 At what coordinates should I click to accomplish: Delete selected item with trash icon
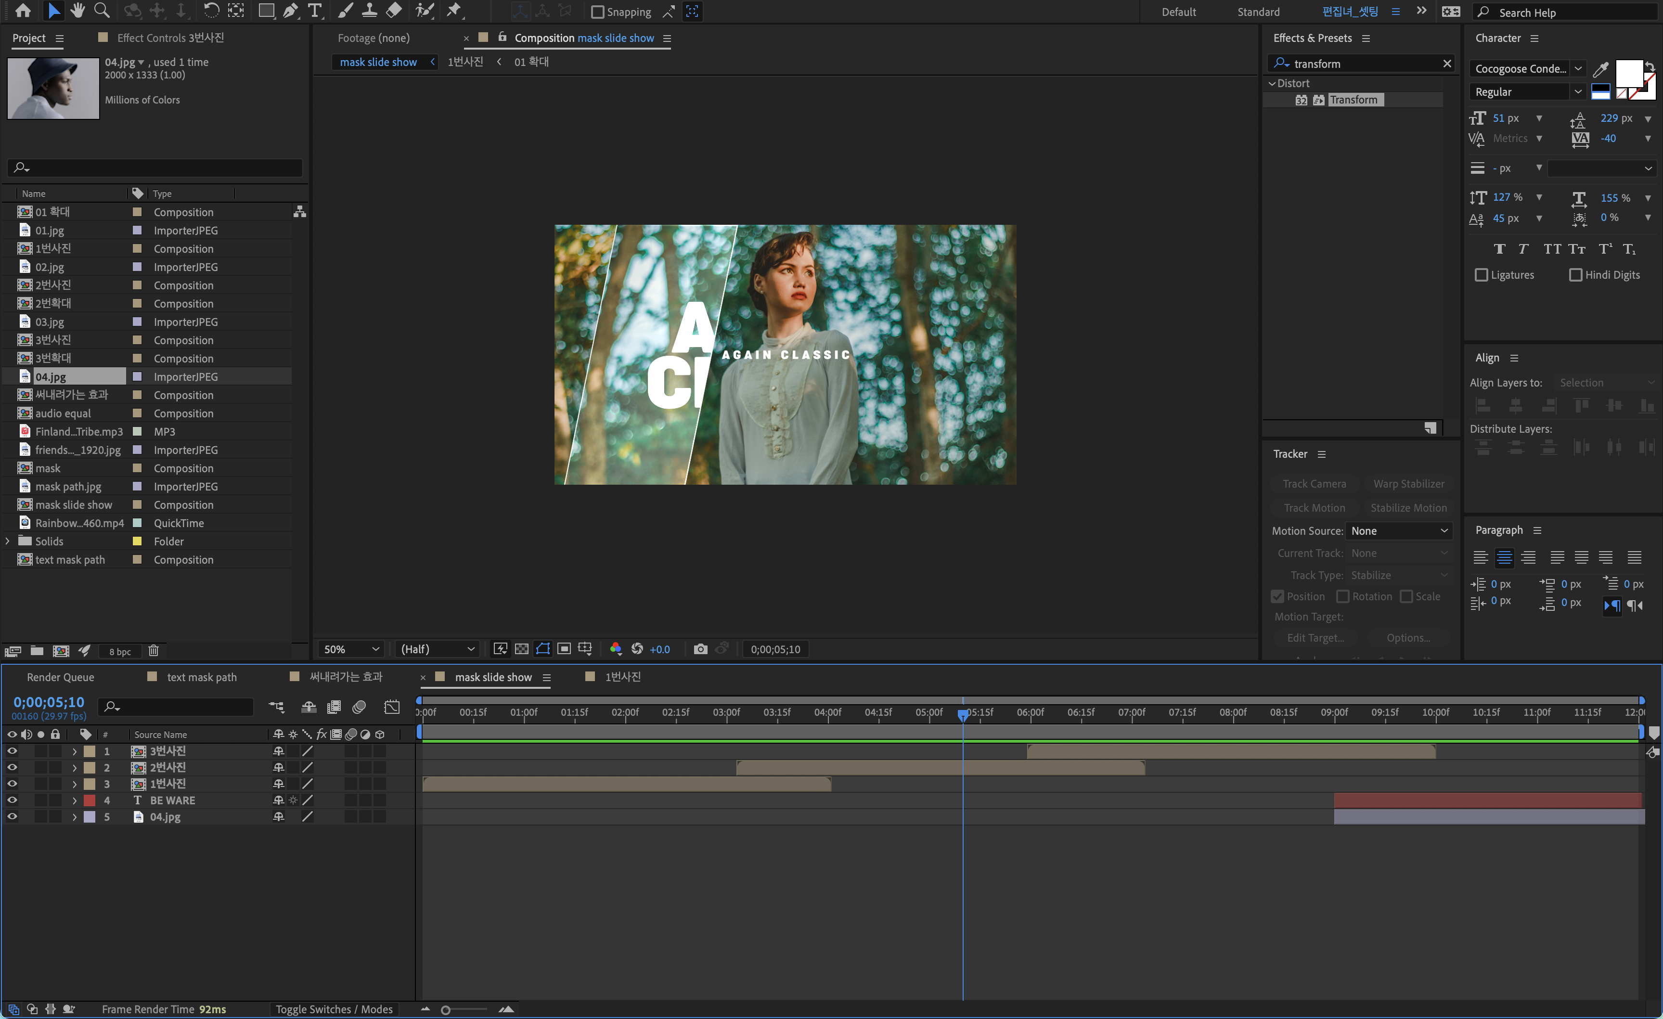[x=153, y=651]
